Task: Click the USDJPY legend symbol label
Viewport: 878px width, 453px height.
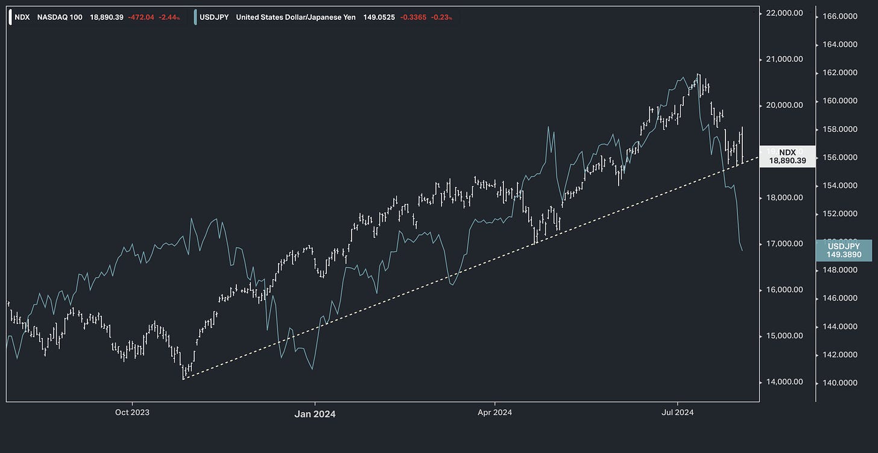Action: [x=215, y=17]
